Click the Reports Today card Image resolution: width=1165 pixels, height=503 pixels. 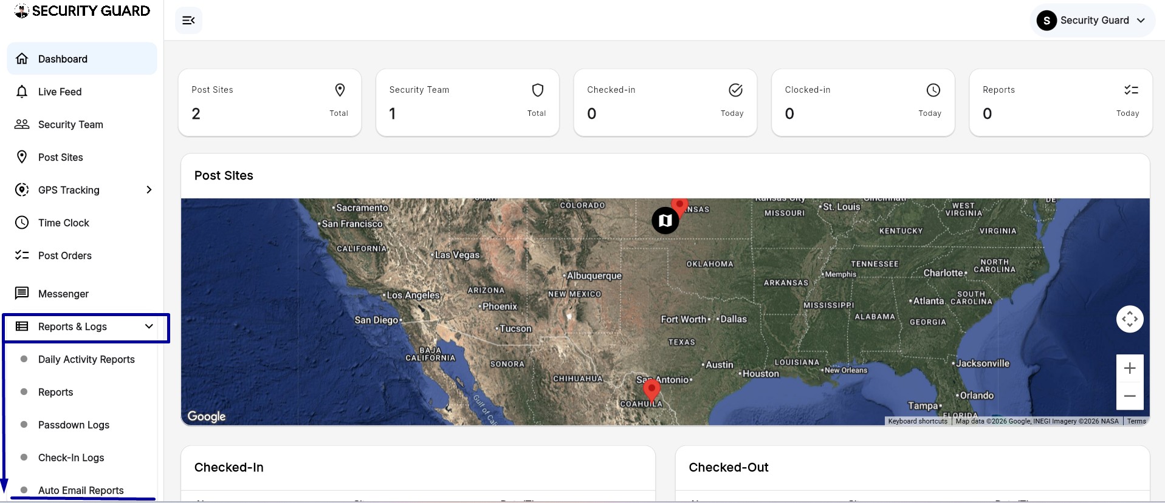click(1061, 103)
